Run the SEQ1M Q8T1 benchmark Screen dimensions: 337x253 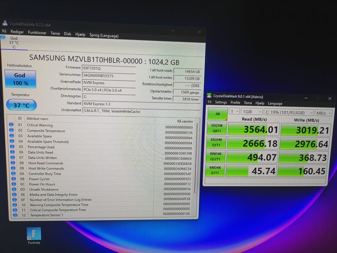click(x=217, y=128)
